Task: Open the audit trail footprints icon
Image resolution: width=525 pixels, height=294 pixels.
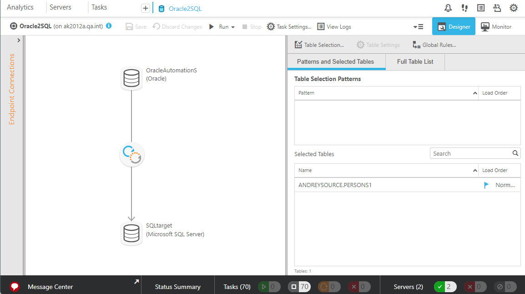Action: (x=464, y=7)
